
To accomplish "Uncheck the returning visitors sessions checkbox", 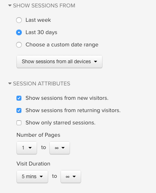I will click(19, 110).
